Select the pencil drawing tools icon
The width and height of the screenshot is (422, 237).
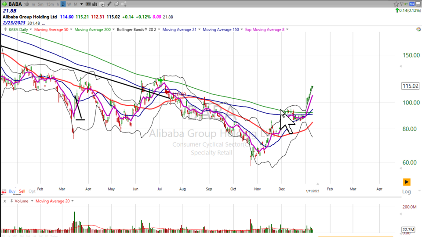109,4
